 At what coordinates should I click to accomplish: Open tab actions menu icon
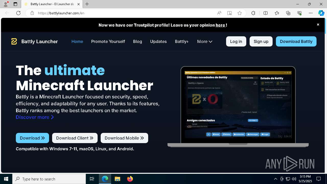coord(15,4)
